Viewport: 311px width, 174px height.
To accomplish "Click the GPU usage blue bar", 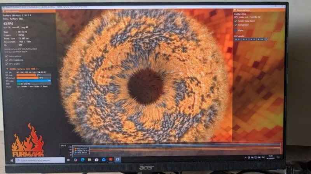I will [34, 81].
